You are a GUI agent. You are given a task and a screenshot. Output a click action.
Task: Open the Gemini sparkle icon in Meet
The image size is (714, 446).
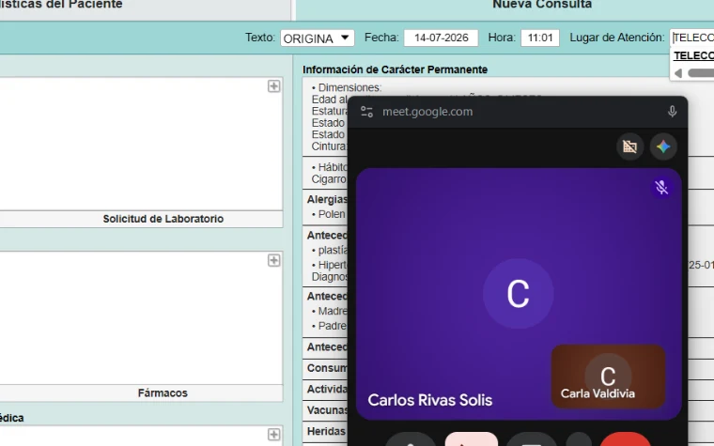pos(663,146)
